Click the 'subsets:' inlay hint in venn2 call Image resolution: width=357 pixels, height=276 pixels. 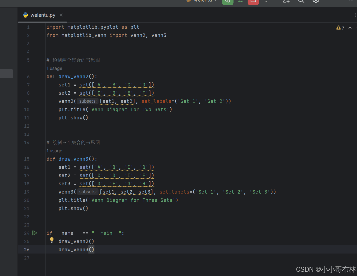tap(88, 101)
